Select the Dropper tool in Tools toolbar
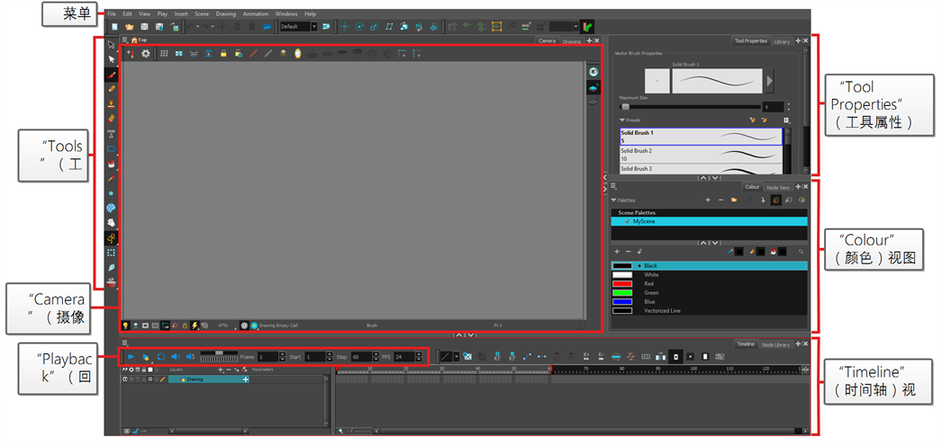The height and width of the screenshot is (445, 942). 112,178
